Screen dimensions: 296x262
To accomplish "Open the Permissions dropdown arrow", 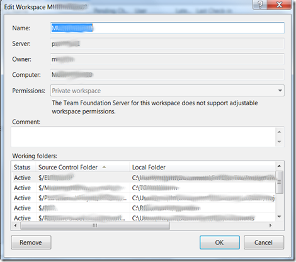I will pos(280,91).
